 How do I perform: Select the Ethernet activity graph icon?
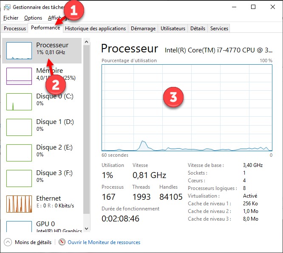pos(19,204)
